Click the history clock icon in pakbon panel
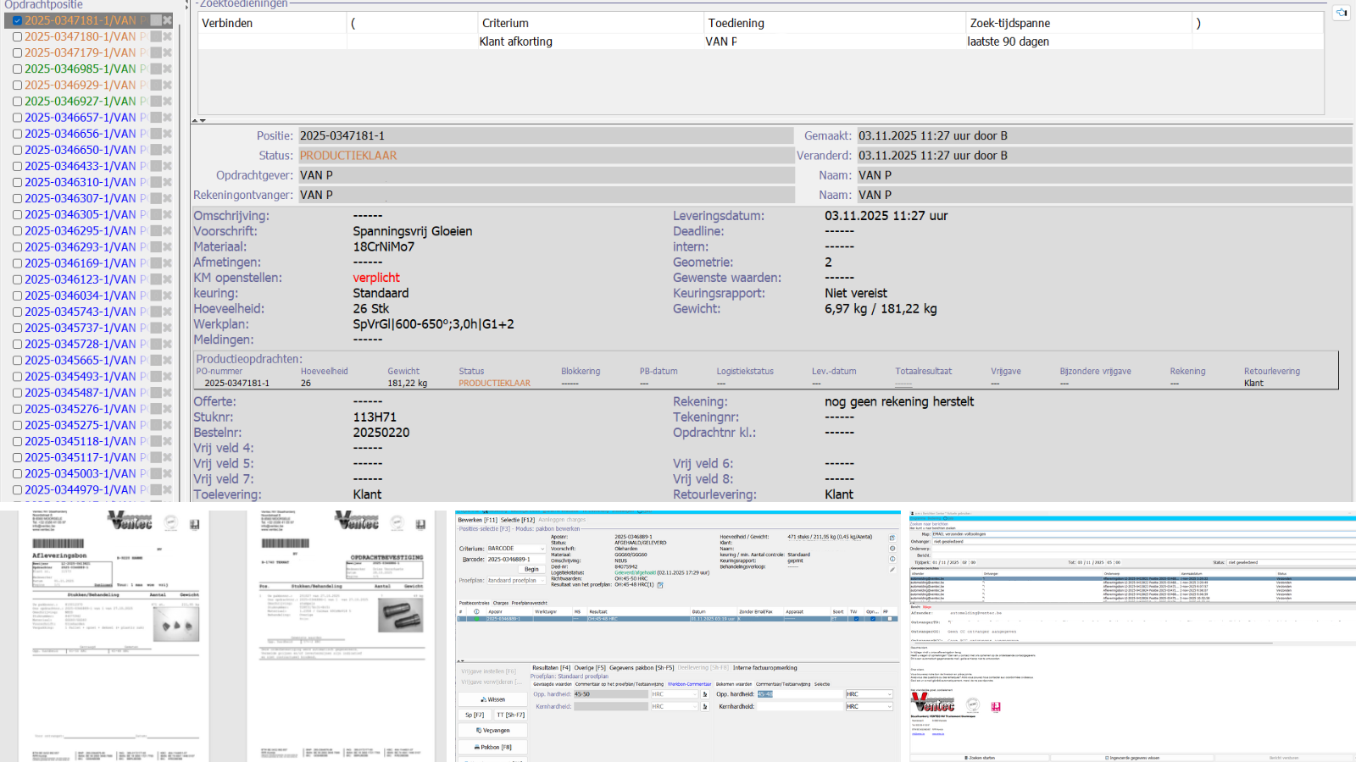 [892, 548]
